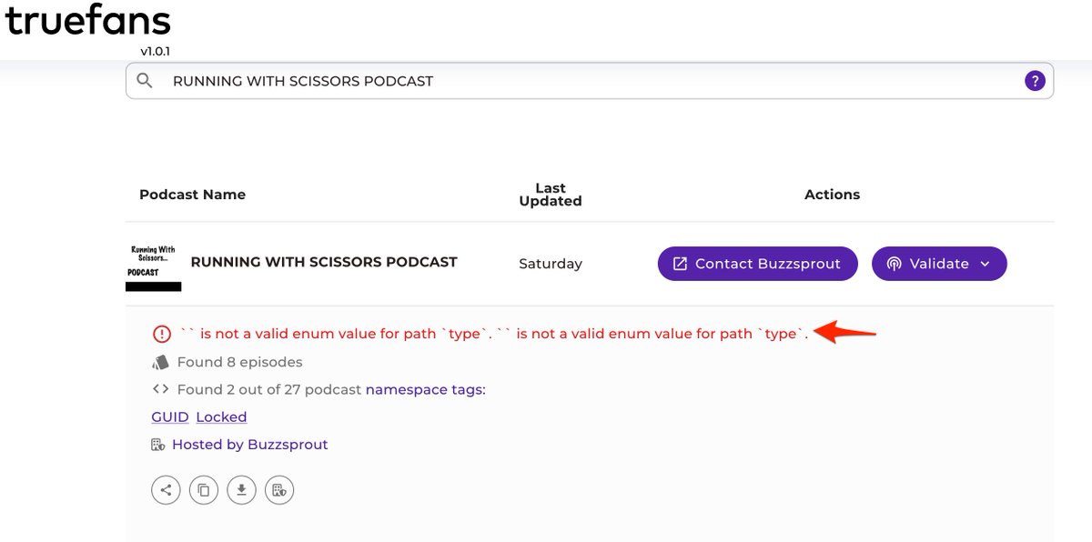Follow the GUID tag link
This screenshot has width=1092, height=542.
(170, 417)
